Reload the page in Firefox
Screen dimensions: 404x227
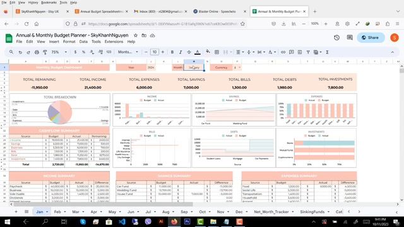27,24
